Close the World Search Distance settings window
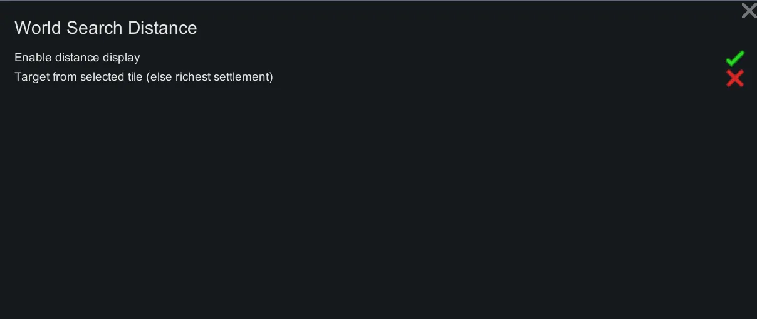The height and width of the screenshot is (319, 757). pyautogui.click(x=748, y=11)
